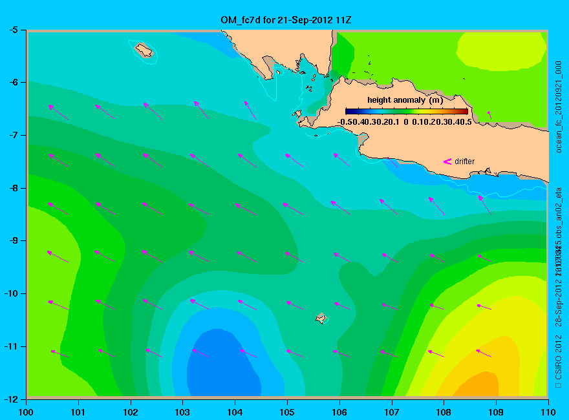Click longitude label '105' on the x-axis
569x420 pixels.
287,412
